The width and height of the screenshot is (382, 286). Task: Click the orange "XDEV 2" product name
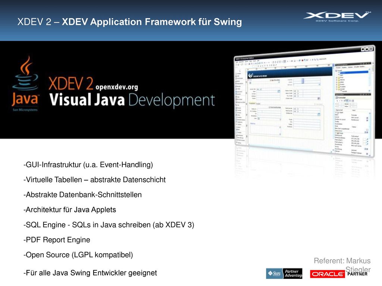pos(71,83)
